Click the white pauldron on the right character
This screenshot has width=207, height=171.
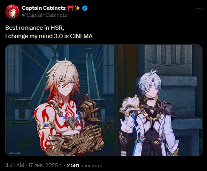pyautogui.click(x=129, y=105)
